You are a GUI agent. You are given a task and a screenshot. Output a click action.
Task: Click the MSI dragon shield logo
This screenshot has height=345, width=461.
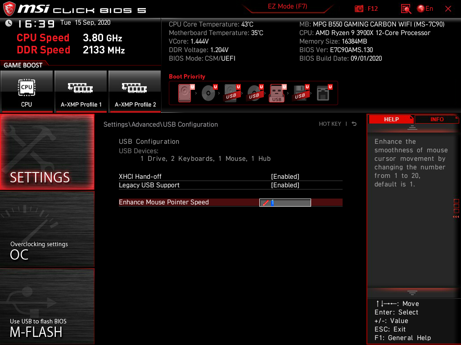tap(9, 9)
